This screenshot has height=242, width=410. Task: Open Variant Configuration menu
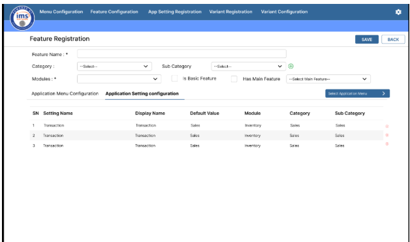click(284, 12)
